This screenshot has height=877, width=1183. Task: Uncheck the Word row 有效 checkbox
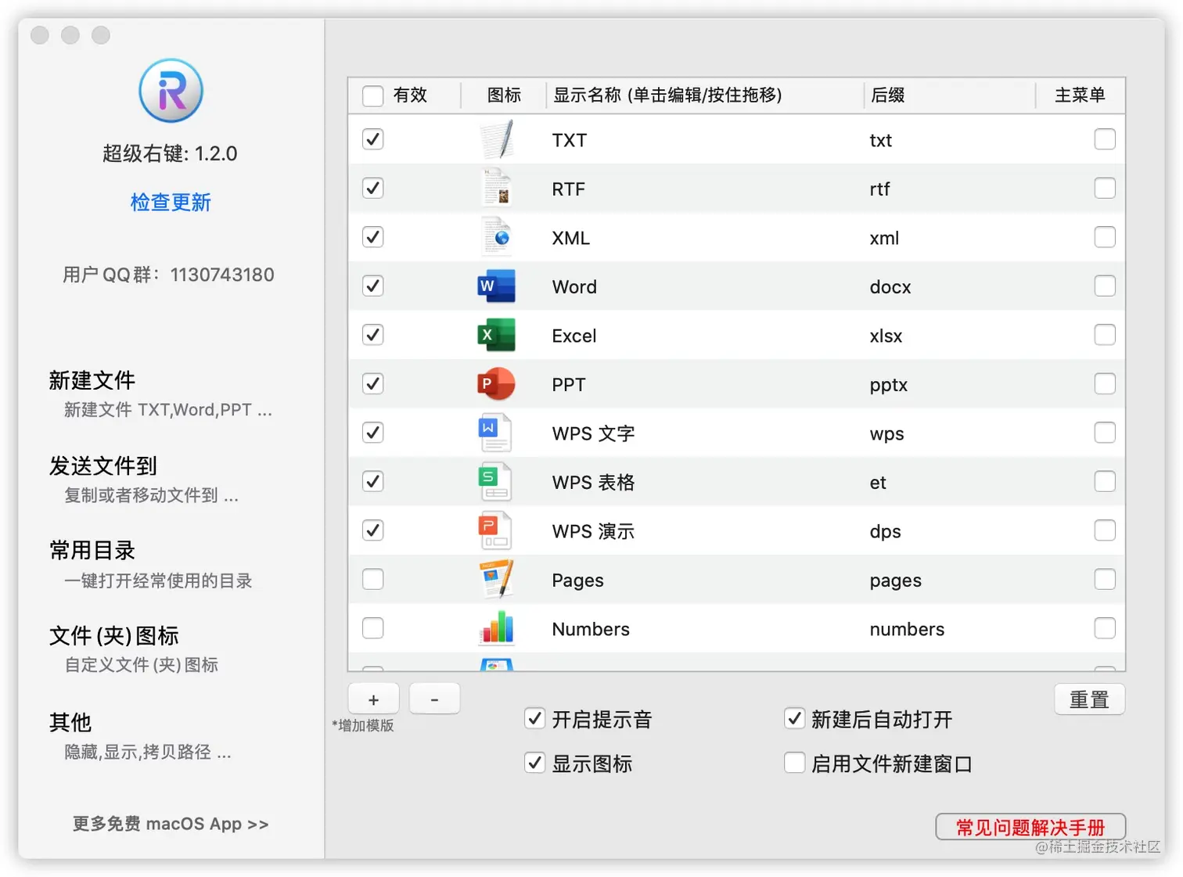click(x=373, y=286)
